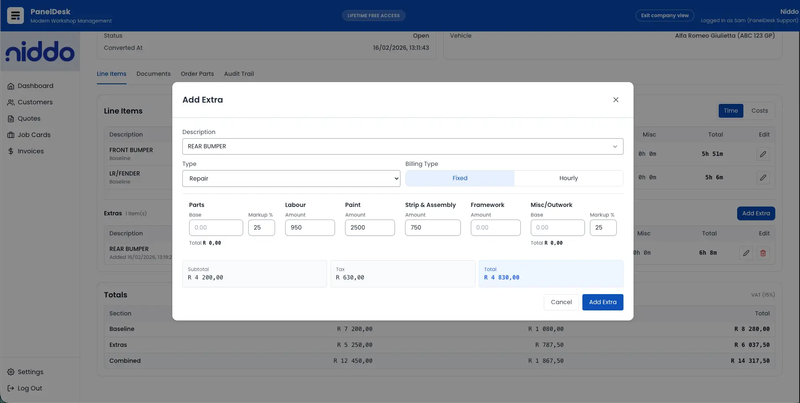Open the Audit Trail tab
Viewport: 800px width, 403px height.
[x=239, y=74]
